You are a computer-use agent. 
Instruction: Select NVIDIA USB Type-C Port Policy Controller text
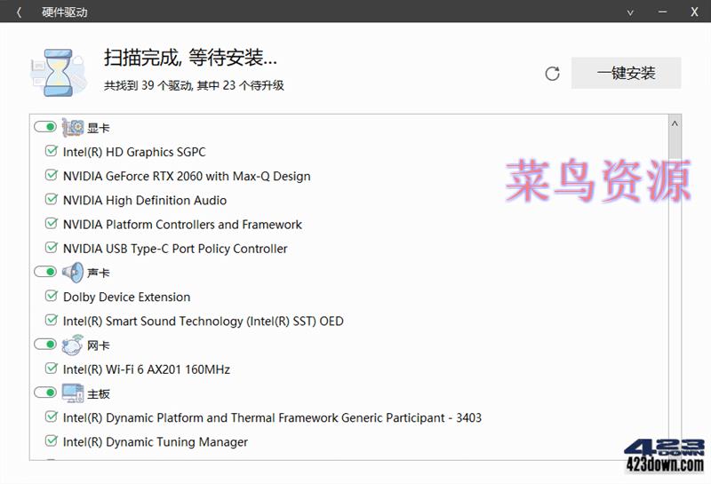coord(175,249)
